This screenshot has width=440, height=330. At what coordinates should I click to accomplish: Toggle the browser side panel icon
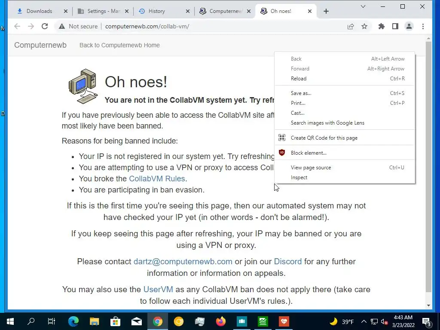click(x=395, y=26)
